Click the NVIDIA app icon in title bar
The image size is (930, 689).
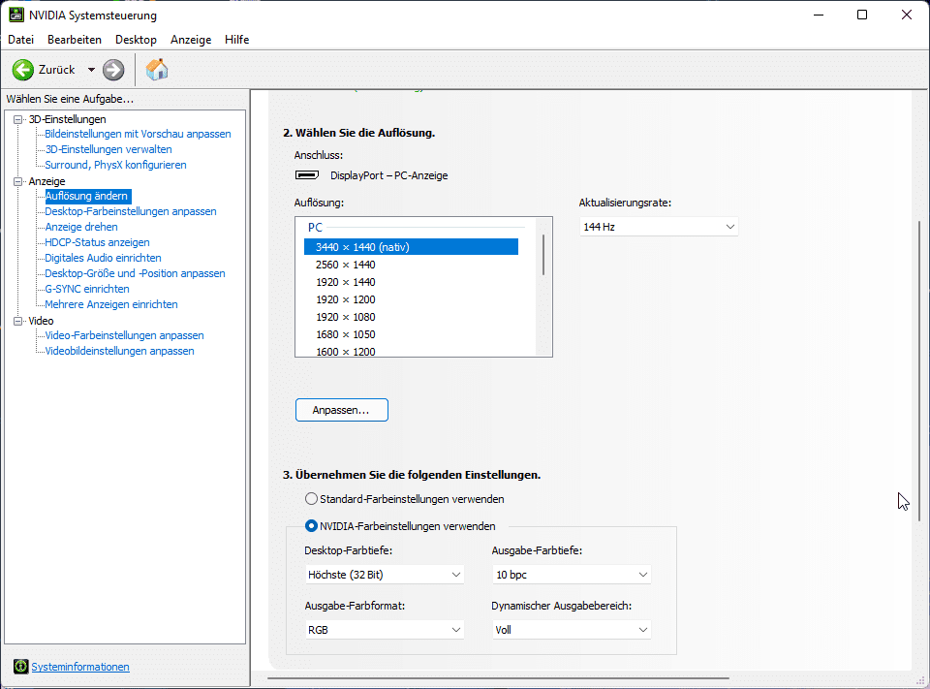point(16,15)
